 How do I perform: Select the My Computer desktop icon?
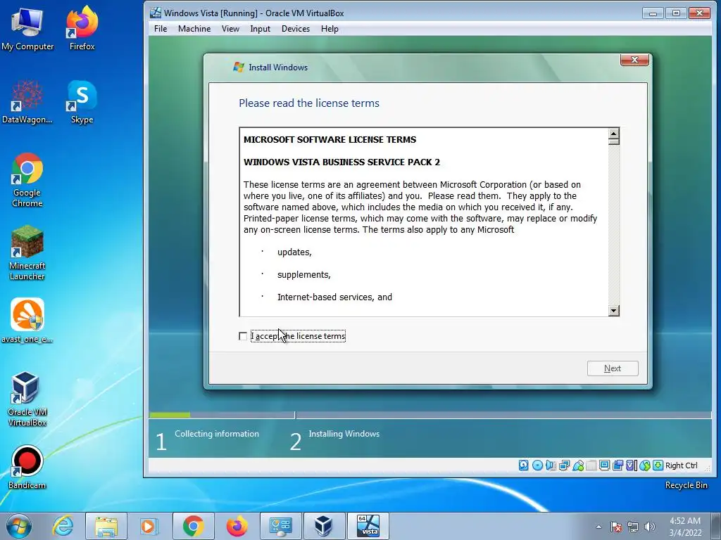27,28
